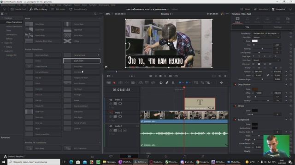Select the Radial Wipe transition
Screen dimensions: 295x165
pos(43,35)
